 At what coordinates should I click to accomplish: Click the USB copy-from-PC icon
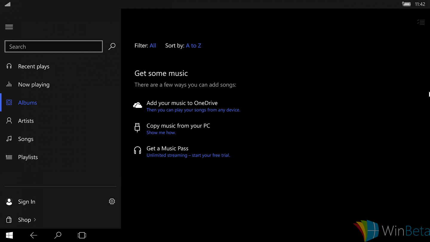(137, 128)
